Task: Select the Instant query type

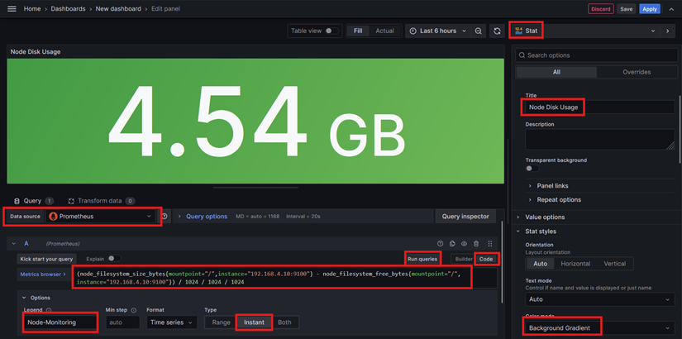Action: [254, 322]
